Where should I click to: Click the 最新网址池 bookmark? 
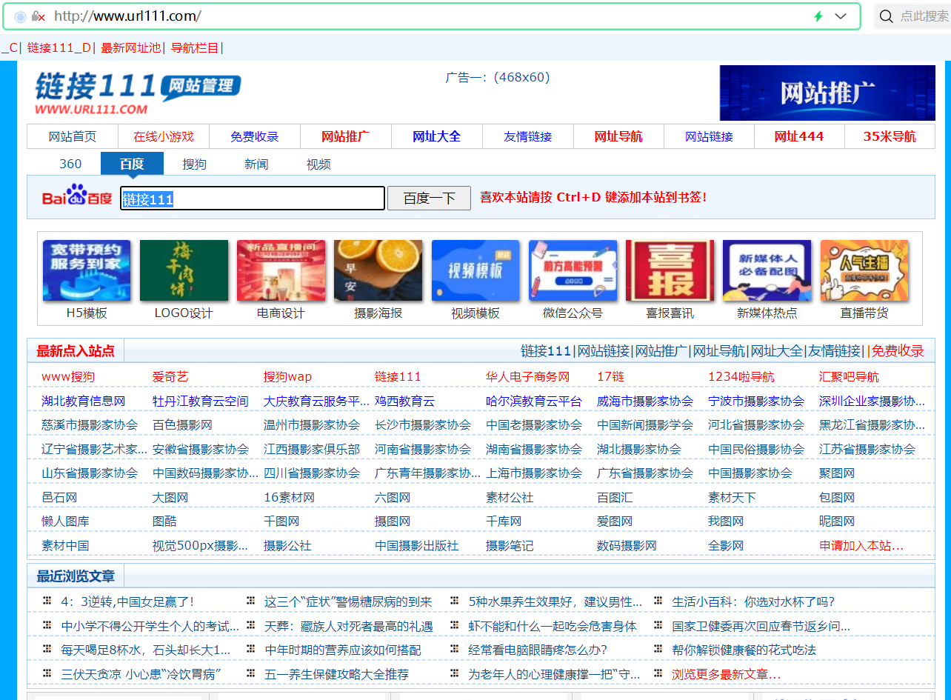pyautogui.click(x=131, y=47)
